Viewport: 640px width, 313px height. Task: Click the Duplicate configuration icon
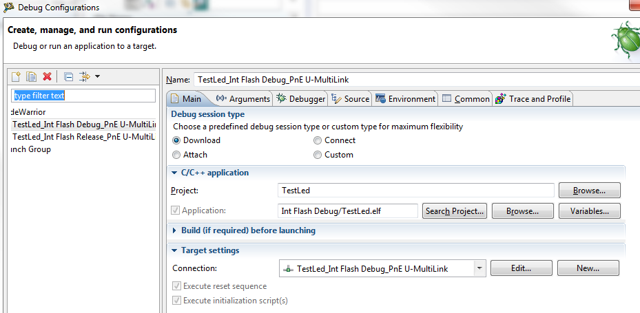[31, 76]
